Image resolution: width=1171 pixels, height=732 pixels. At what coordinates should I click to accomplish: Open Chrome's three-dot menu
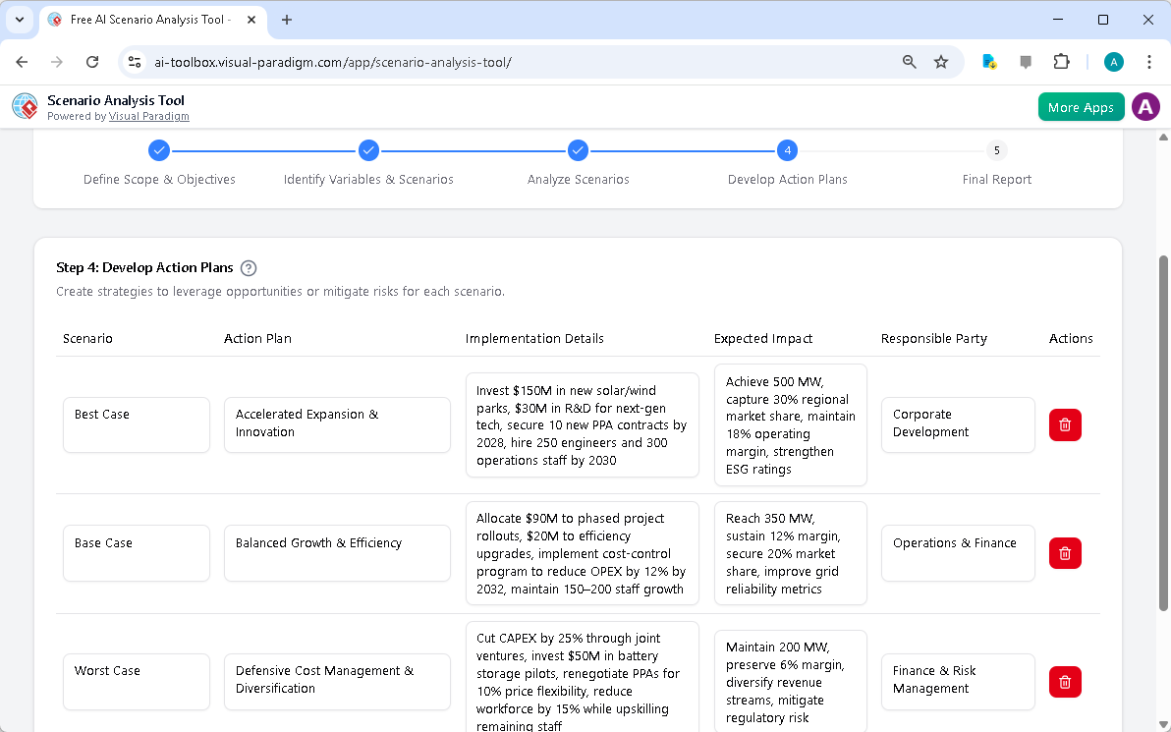[1149, 61]
